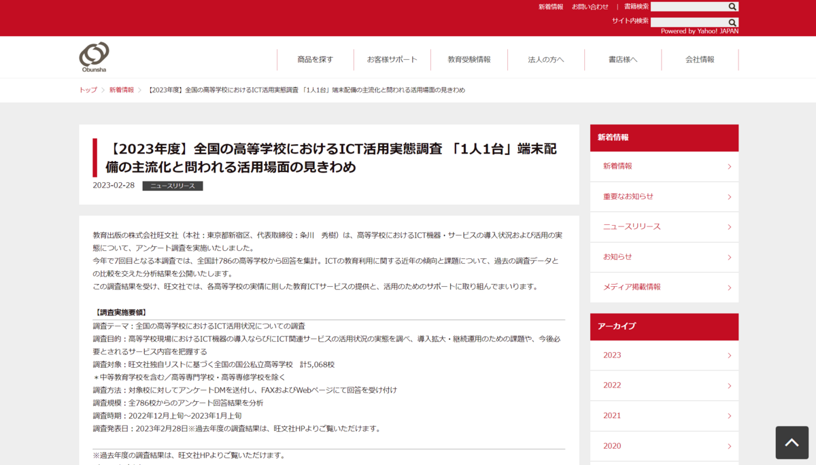Go to 新着情報 breadcrumb link
The width and height of the screenshot is (816, 465).
pyautogui.click(x=122, y=90)
